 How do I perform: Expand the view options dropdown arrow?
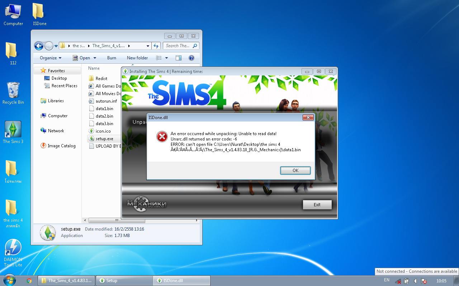[x=166, y=58]
